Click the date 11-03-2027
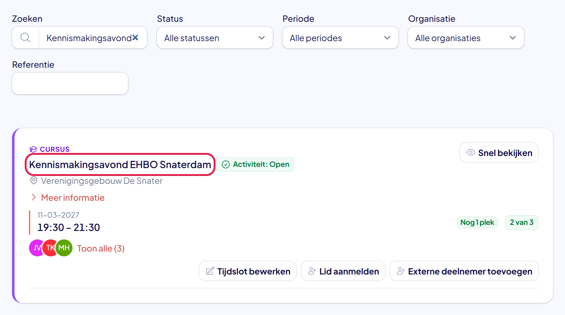This screenshot has height=315, width=565. click(58, 215)
